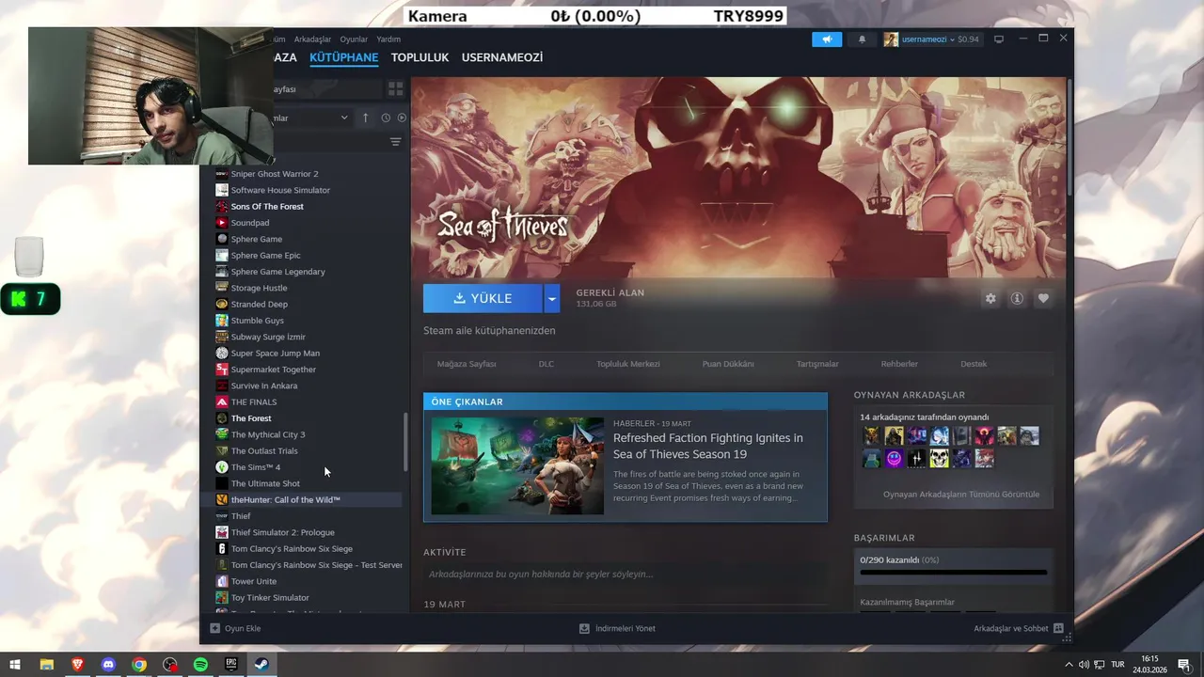The height and width of the screenshot is (677, 1204).
Task: Open the game settings gear icon
Action: pyautogui.click(x=990, y=298)
